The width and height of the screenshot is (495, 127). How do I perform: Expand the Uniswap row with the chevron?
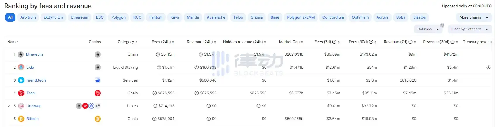coord(9,106)
